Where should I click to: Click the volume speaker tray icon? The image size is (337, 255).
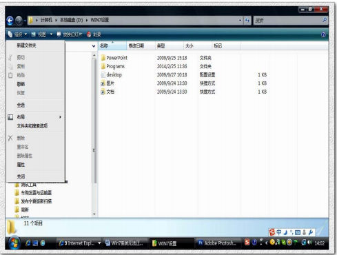309,243
